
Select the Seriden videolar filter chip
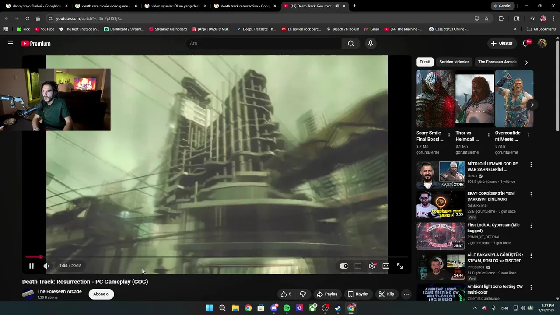[454, 62]
